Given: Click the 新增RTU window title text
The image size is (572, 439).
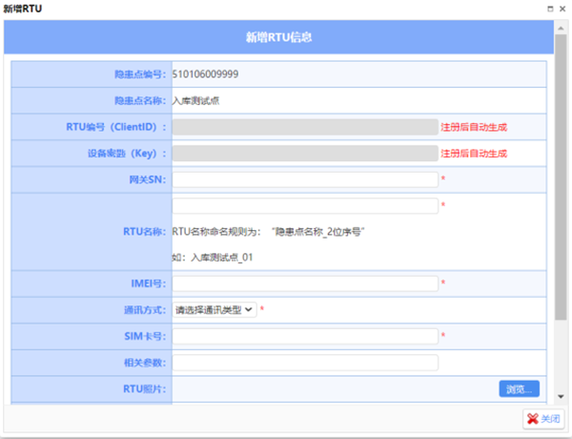Looking at the screenshot, I should point(23,8).
